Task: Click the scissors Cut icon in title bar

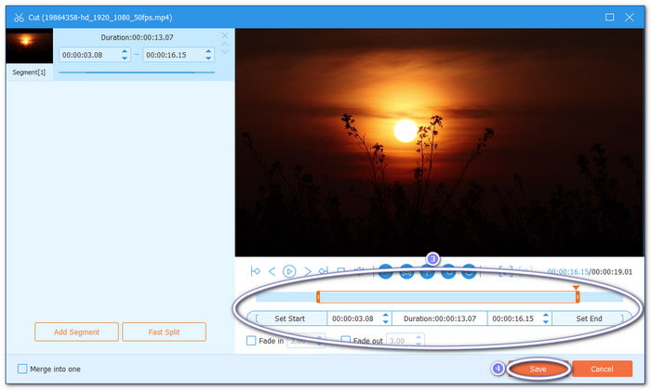Action: click(19, 18)
